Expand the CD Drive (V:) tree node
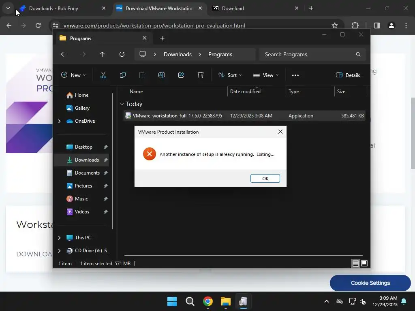 point(59,251)
